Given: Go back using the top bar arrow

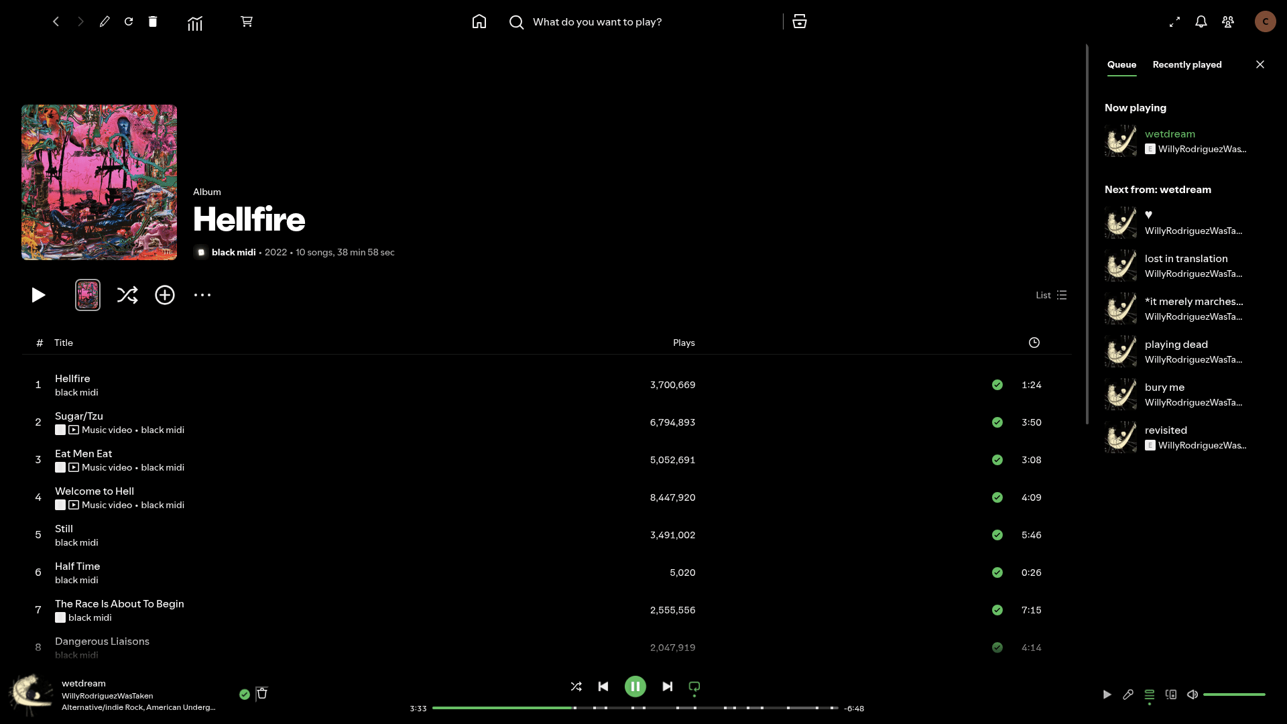Looking at the screenshot, I should tap(56, 21).
